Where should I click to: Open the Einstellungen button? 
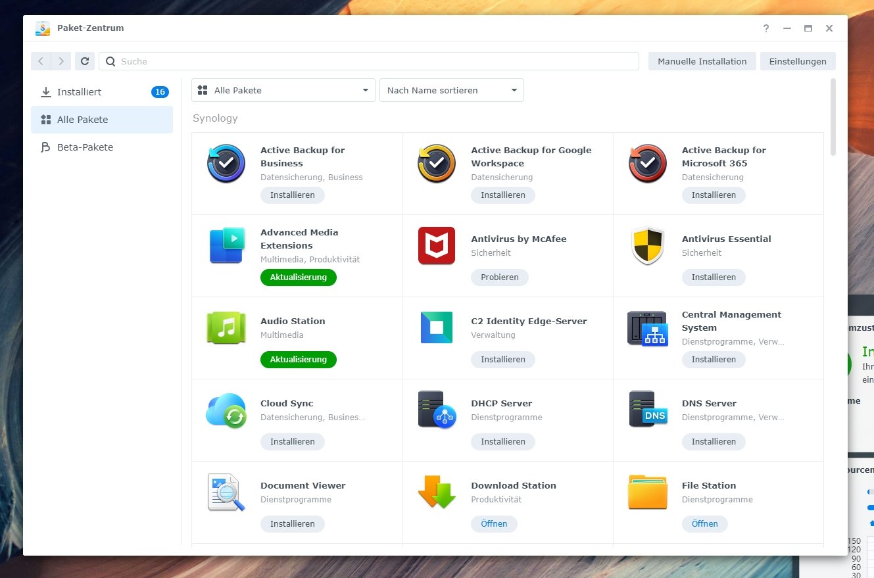click(x=798, y=60)
